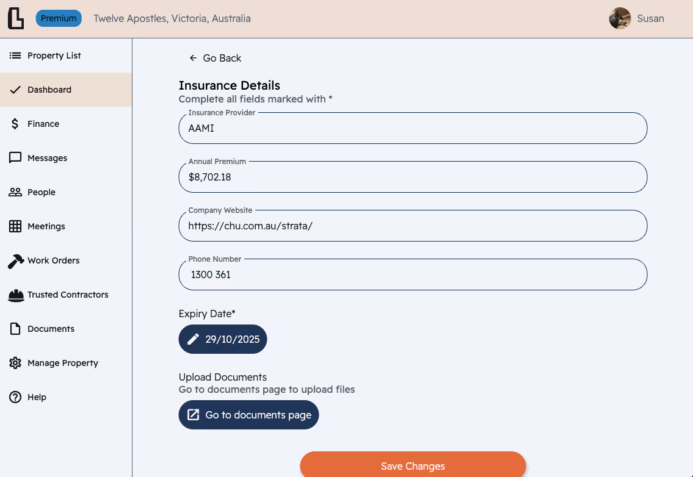This screenshot has height=477, width=693.
Task: Click the Go Back arrow icon
Action: (193, 58)
